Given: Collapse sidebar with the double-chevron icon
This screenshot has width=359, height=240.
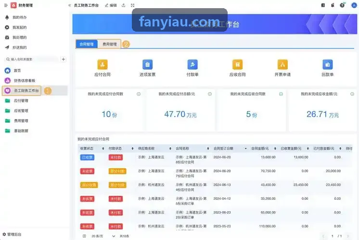Looking at the screenshot, I should pos(70,5).
